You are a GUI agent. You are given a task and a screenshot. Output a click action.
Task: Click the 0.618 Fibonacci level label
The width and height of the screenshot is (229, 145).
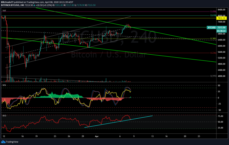[213, 15]
